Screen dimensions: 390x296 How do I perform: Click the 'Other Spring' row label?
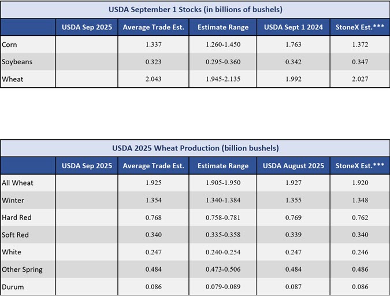tap(22, 269)
